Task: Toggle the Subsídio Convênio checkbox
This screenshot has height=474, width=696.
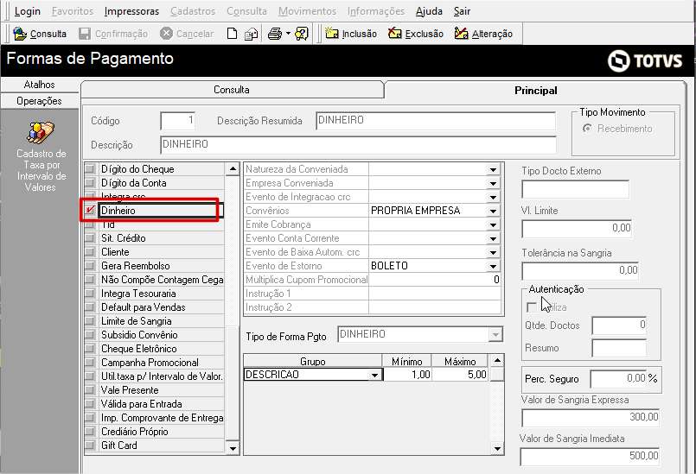Action: point(90,334)
